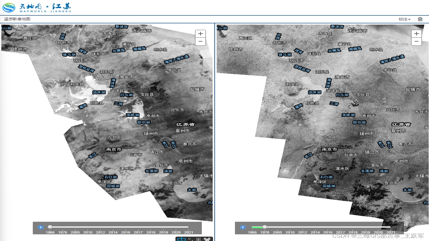Zoom out on the left map panel
429x241 pixels.
pos(200,42)
